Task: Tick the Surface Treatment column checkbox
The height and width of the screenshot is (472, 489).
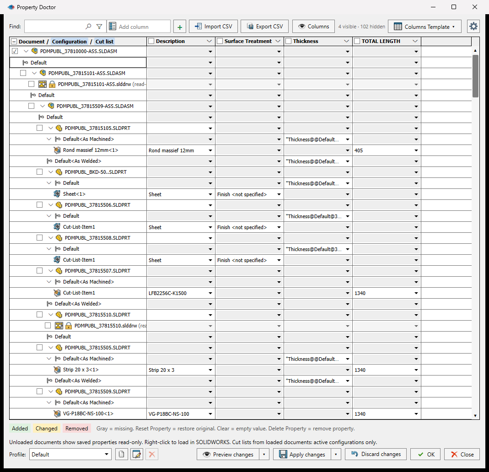Action: coord(220,41)
